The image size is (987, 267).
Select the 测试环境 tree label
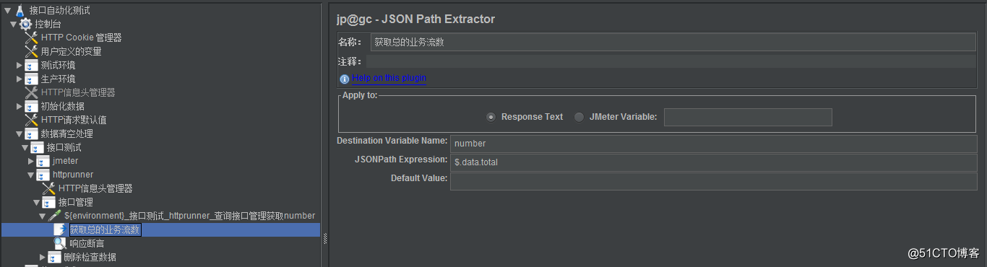pos(58,65)
